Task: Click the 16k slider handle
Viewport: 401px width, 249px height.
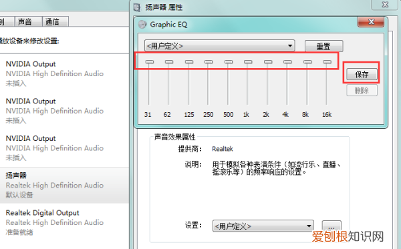Action: (x=327, y=62)
